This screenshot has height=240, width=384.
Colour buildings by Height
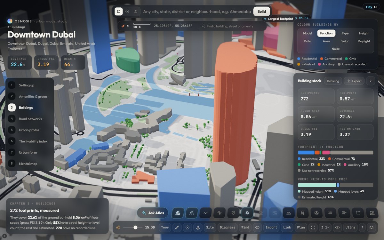[364, 33]
